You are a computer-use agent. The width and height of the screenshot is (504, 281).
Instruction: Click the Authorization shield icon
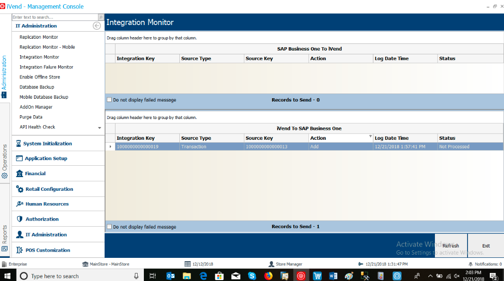point(19,219)
